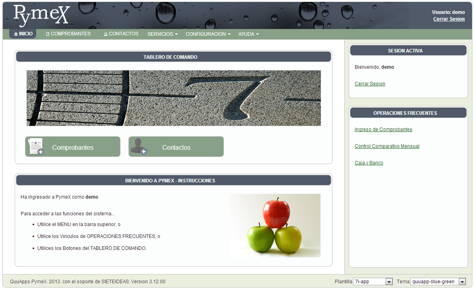Click the person icon beside CONTACTOS menu

tap(106, 34)
